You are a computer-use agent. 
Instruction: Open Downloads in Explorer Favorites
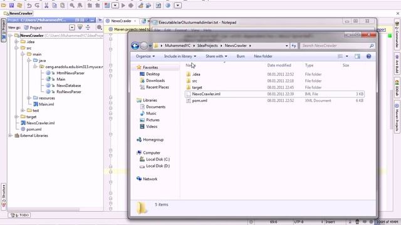(155, 81)
